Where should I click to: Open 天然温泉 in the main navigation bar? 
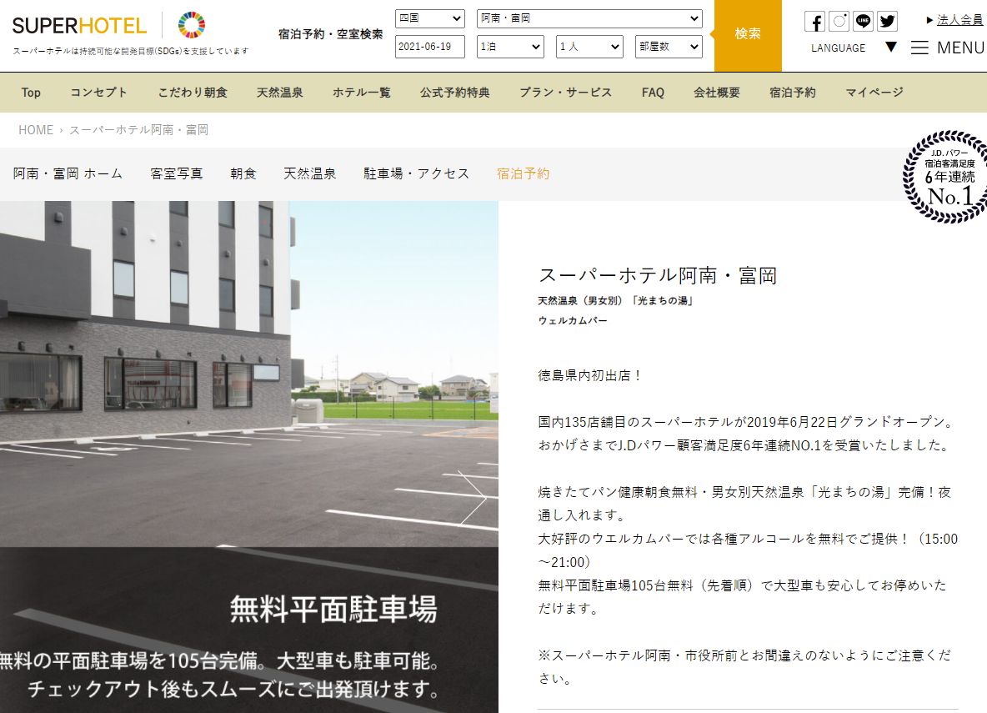point(280,93)
